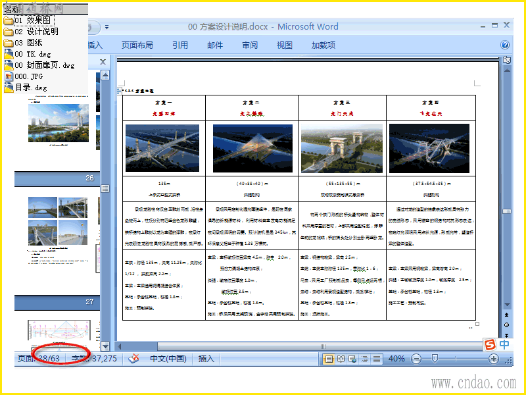Viewport: 526px width, 395px height.
Task: Open the 加载项 ribbon tab
Action: (x=323, y=45)
